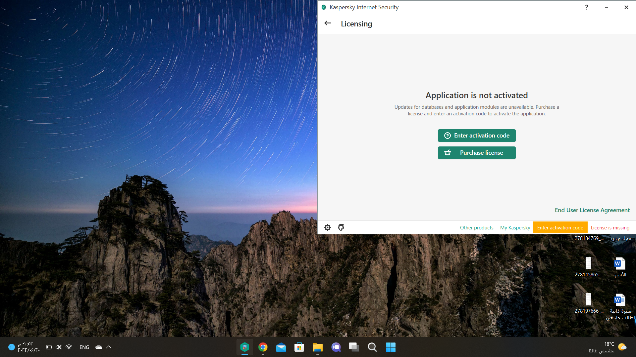This screenshot has width=636, height=357.
Task: Click orange Enter activation code button
Action: pos(560,227)
